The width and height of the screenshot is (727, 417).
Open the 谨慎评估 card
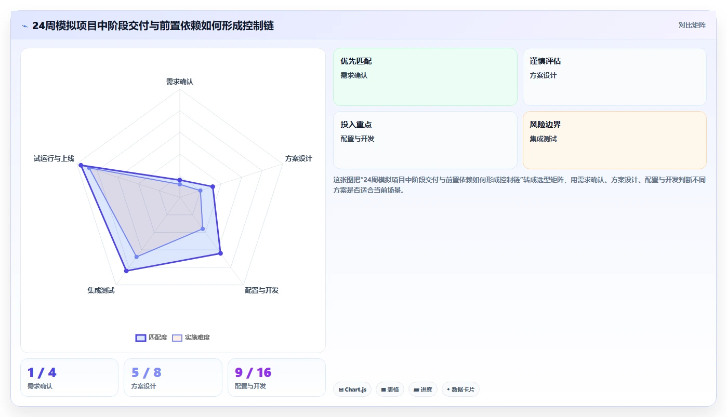pos(614,77)
